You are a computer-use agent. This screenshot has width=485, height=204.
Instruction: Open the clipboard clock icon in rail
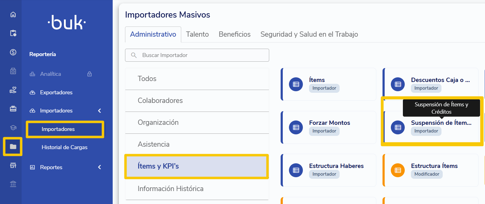(13, 33)
